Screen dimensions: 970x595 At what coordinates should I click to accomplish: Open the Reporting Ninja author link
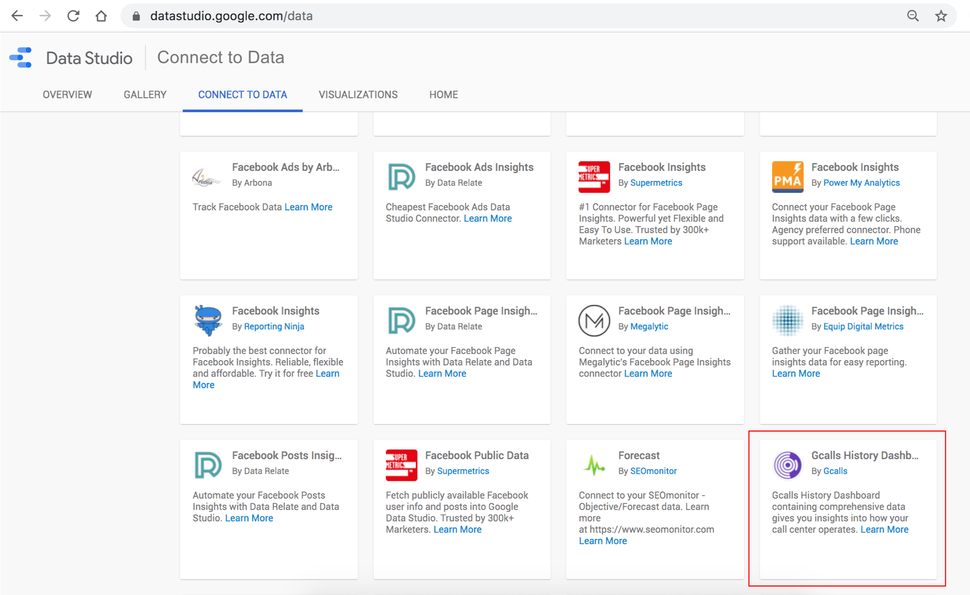click(274, 326)
